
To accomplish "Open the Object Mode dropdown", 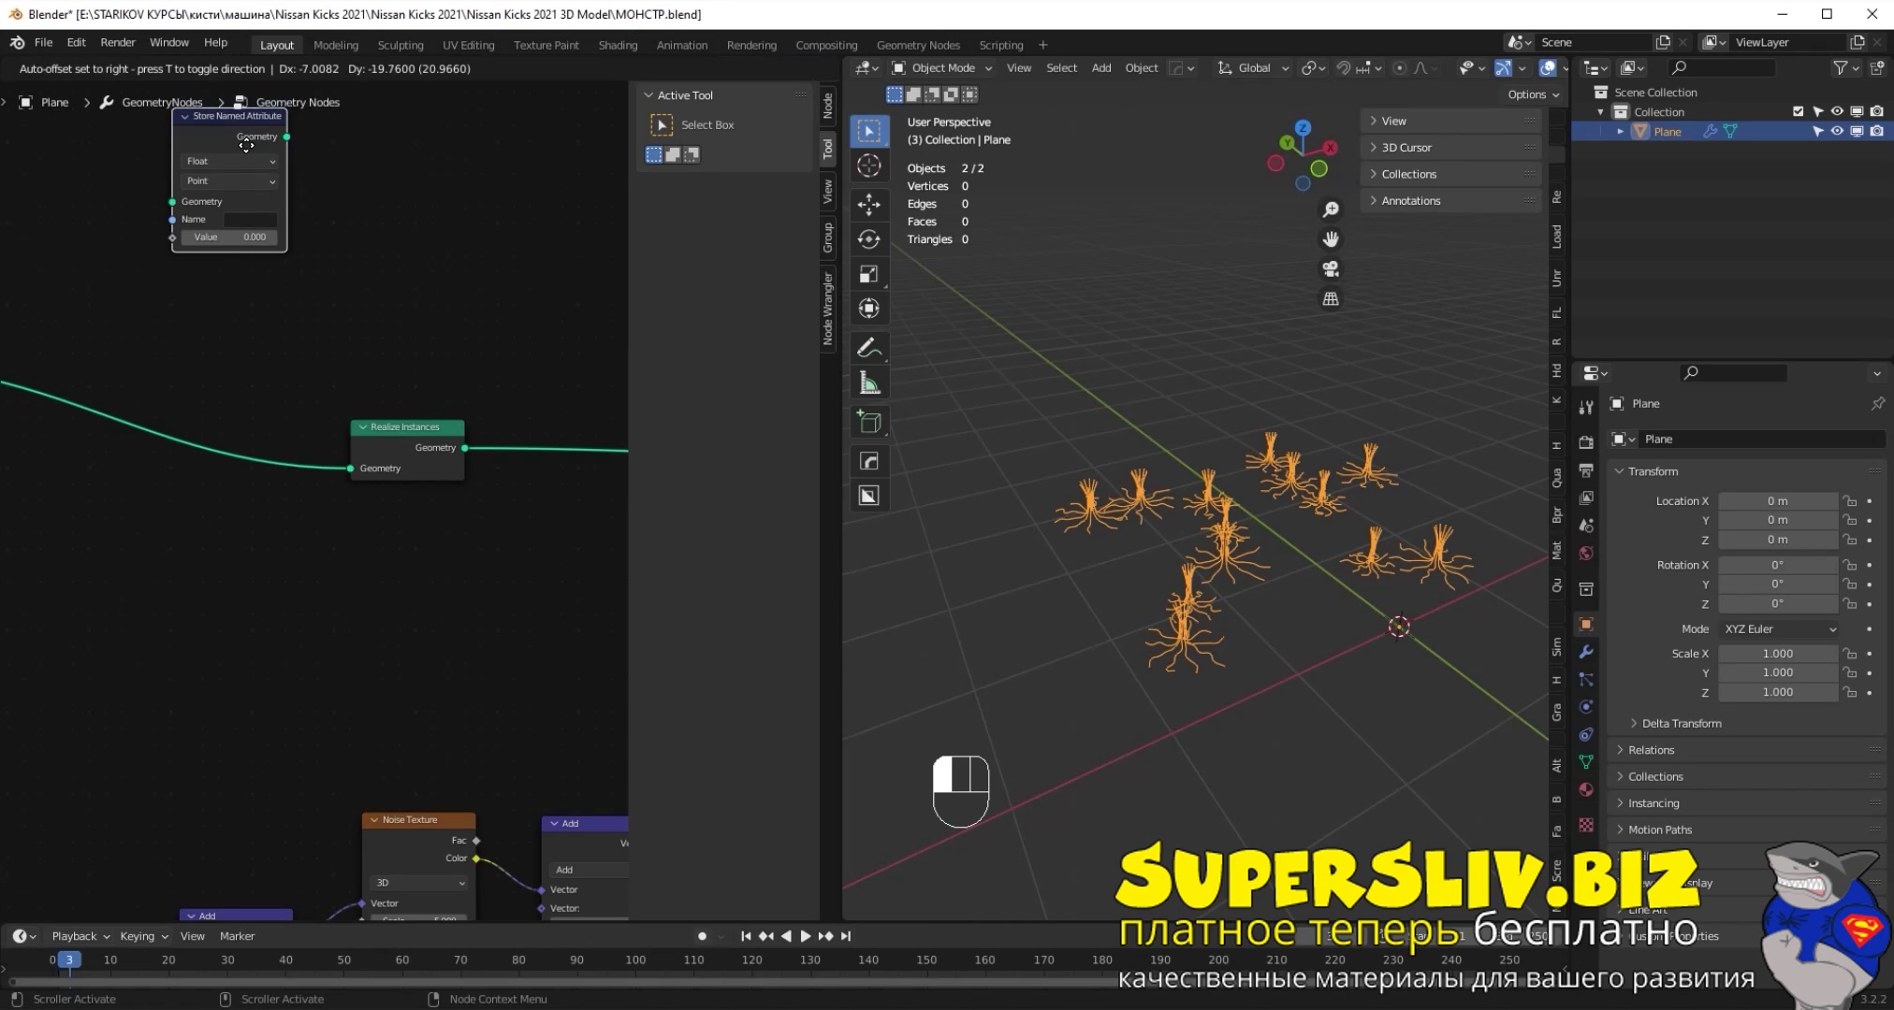I will click(942, 68).
